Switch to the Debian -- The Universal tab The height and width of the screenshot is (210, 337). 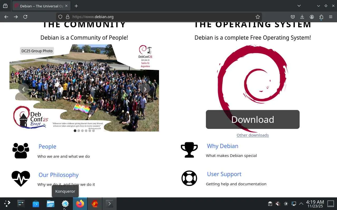41,6
